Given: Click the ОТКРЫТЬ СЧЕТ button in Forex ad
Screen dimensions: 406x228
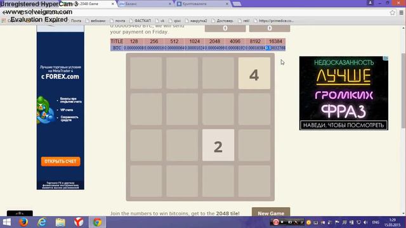Looking at the screenshot, I should (61, 161).
